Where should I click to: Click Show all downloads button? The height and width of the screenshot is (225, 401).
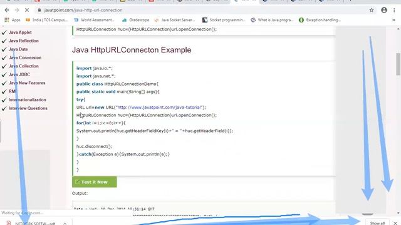tap(377, 222)
